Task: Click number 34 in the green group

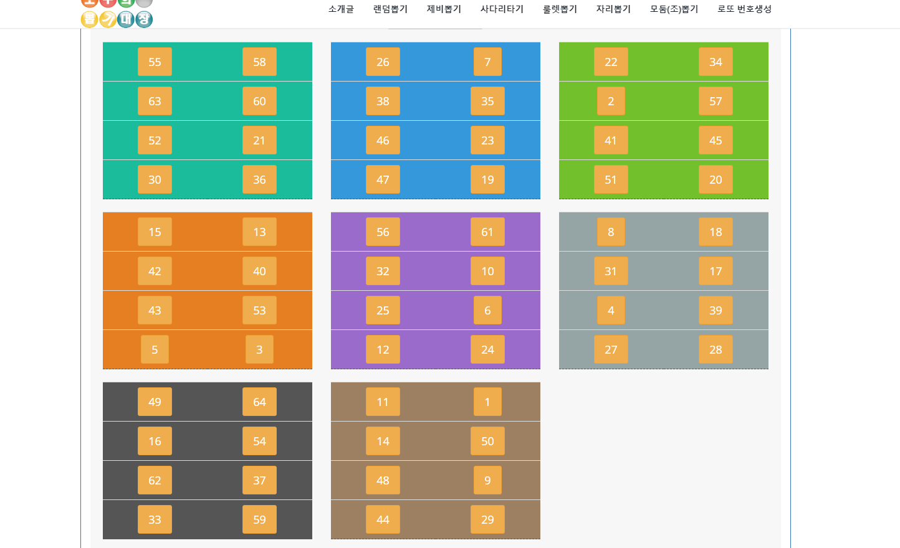Action: pyautogui.click(x=716, y=62)
